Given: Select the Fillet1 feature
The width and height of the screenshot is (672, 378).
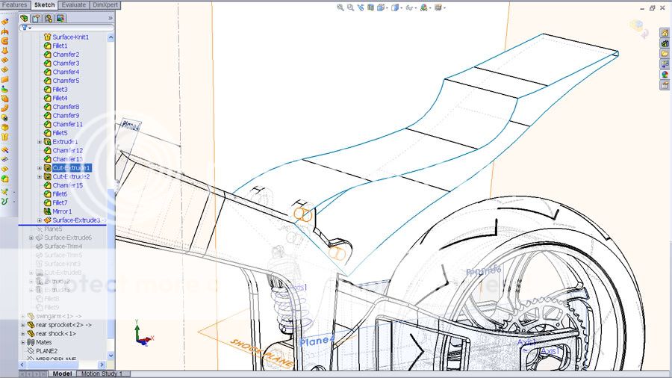Looking at the screenshot, I should click(60, 46).
